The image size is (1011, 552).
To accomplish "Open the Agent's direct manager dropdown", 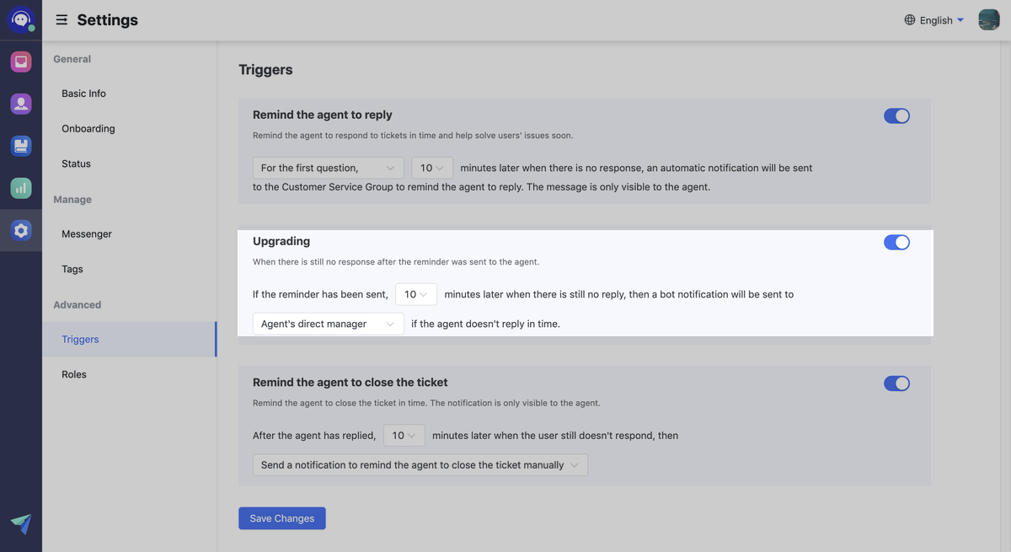I will tap(328, 324).
